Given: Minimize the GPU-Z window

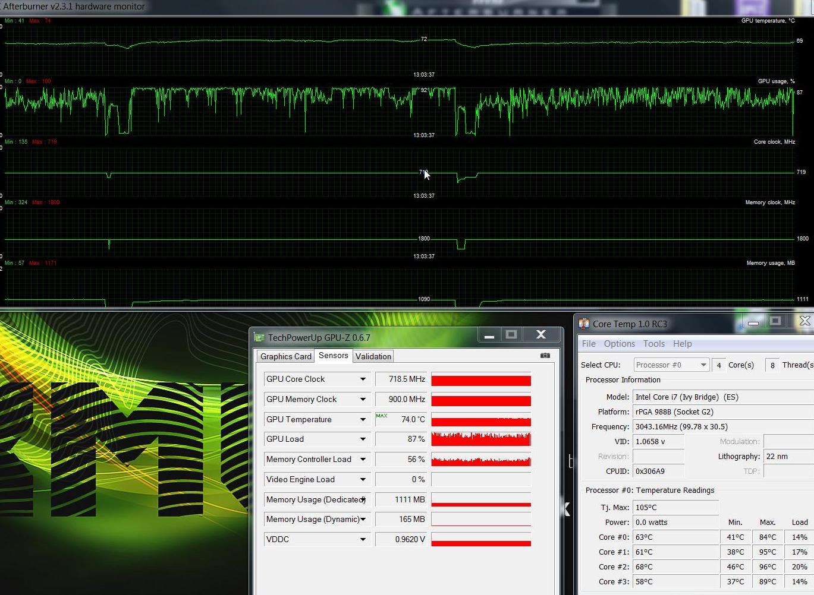Looking at the screenshot, I should (489, 335).
